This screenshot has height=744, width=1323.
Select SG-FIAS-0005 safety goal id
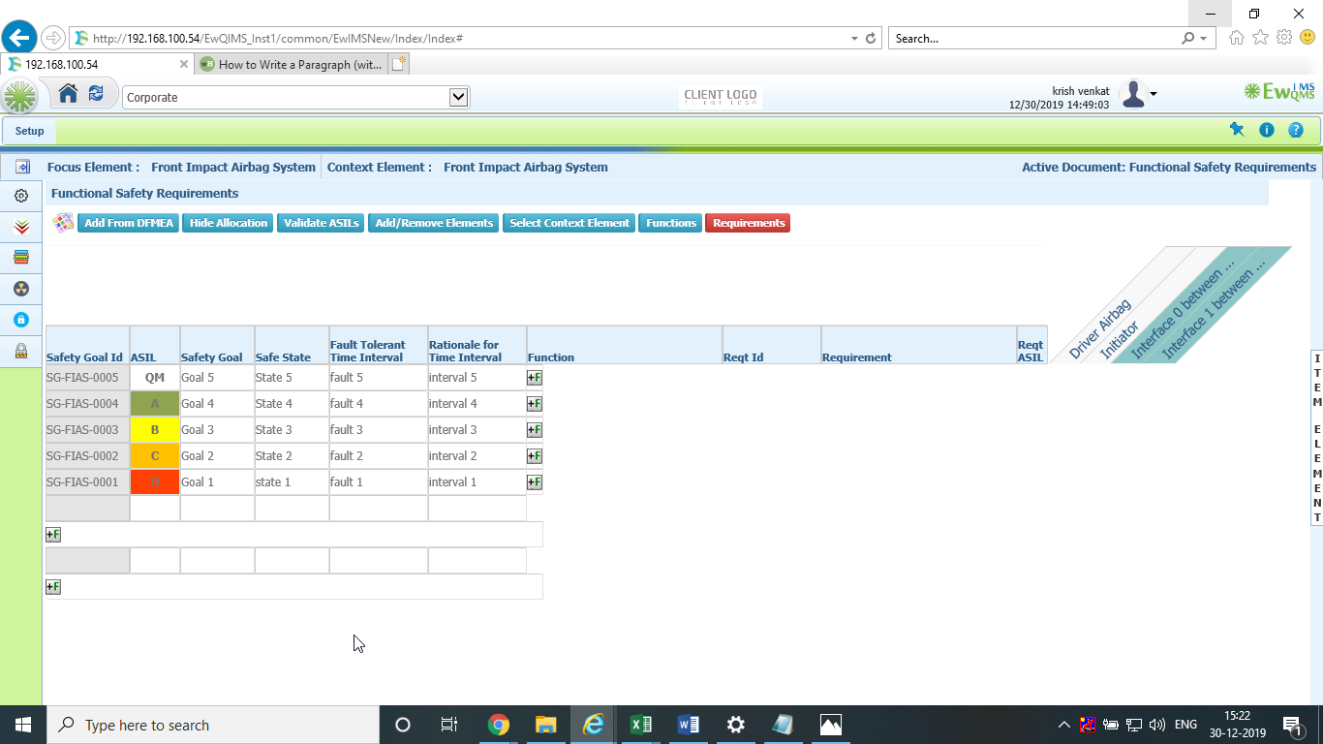(x=87, y=378)
